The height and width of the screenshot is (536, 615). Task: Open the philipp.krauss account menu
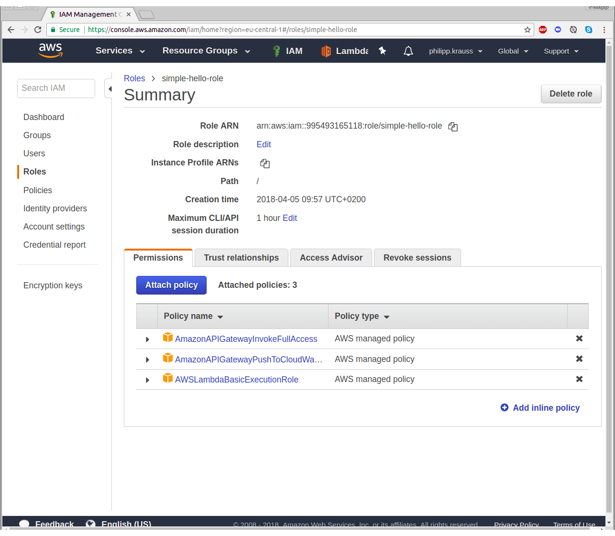(x=455, y=51)
